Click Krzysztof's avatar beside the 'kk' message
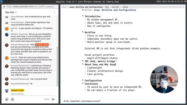This screenshot has width=187, height=105. click(x=7, y=84)
